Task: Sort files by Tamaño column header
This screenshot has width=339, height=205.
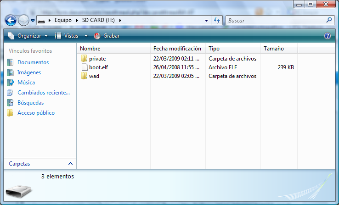Action: point(274,49)
